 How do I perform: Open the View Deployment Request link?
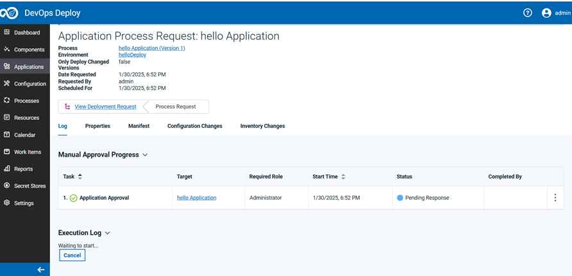click(x=105, y=107)
